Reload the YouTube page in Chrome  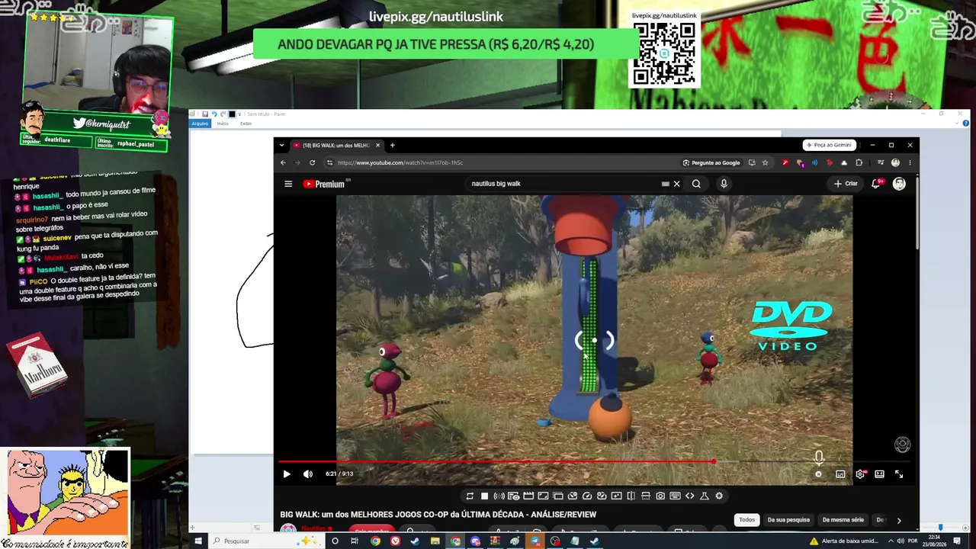[312, 162]
